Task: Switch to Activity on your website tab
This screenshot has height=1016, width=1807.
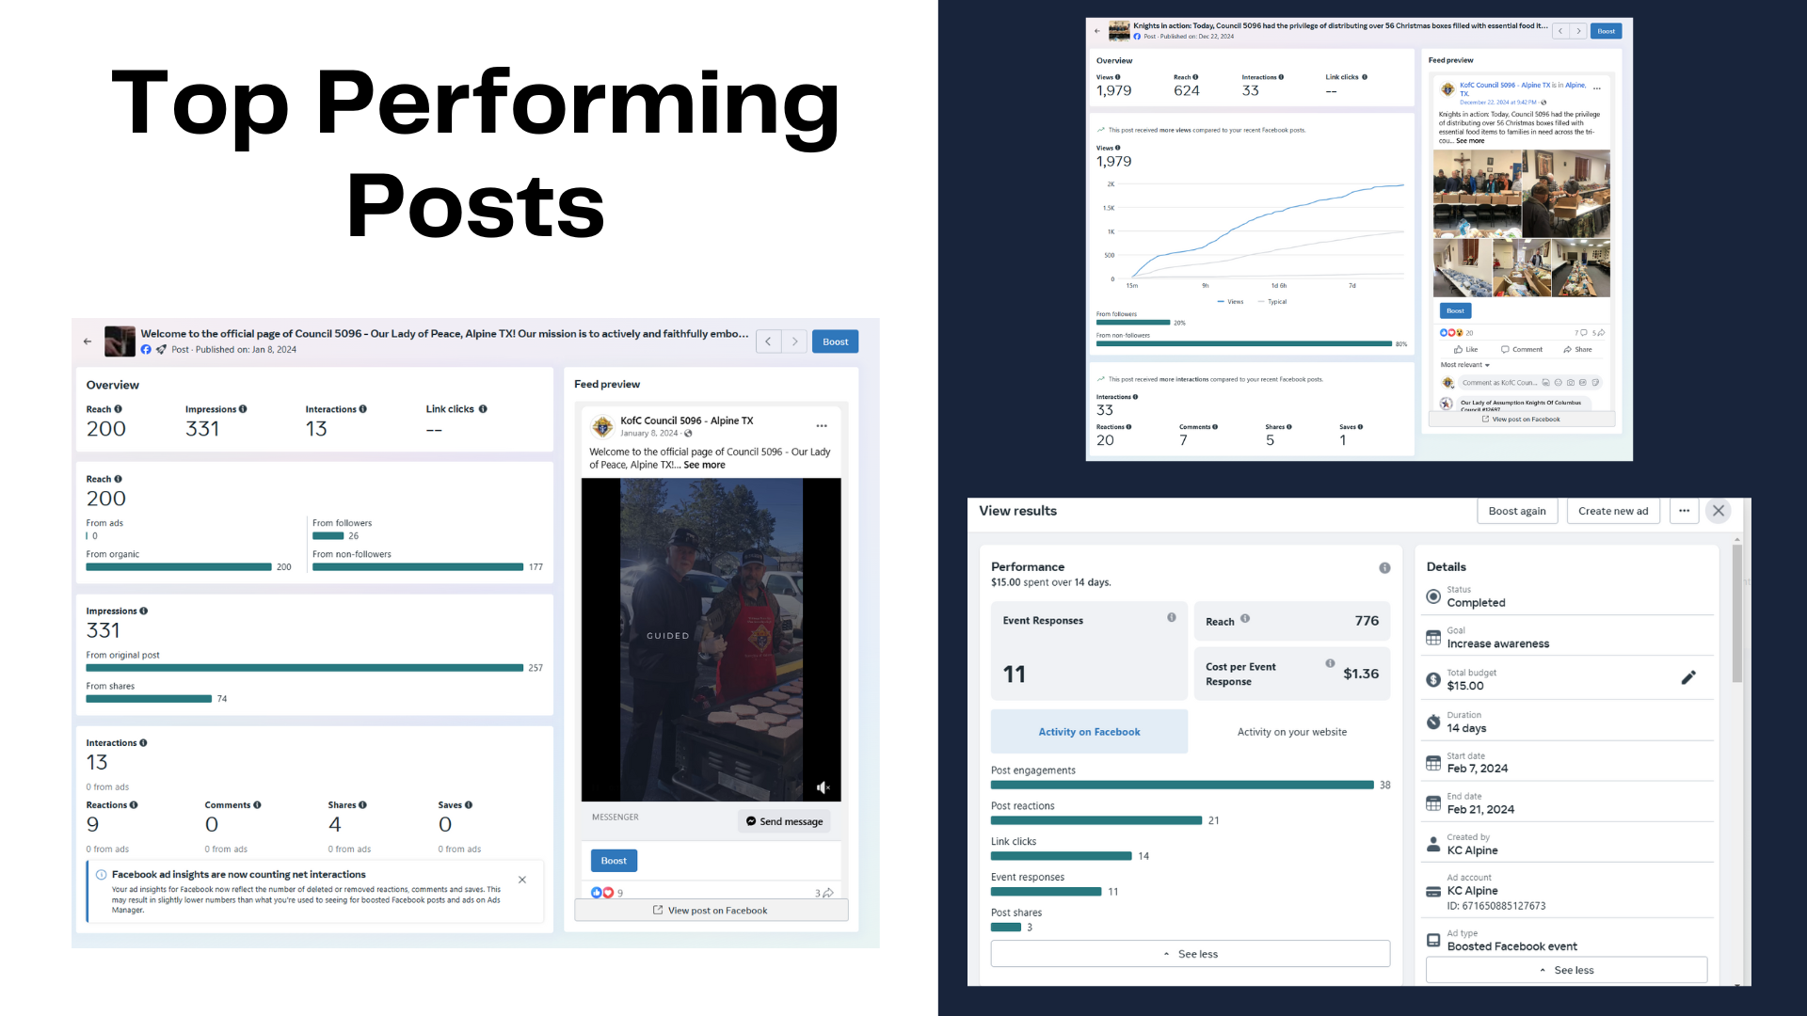Action: pyautogui.click(x=1291, y=732)
